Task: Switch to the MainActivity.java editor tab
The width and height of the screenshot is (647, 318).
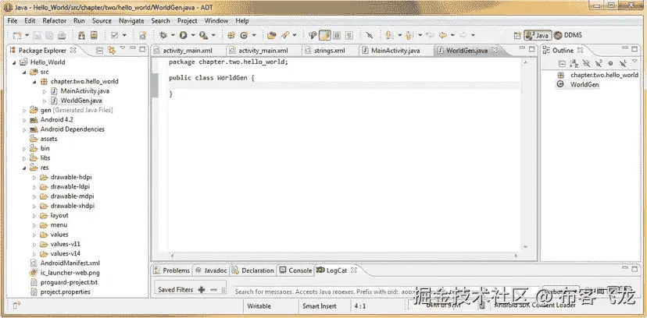Action: pos(395,50)
